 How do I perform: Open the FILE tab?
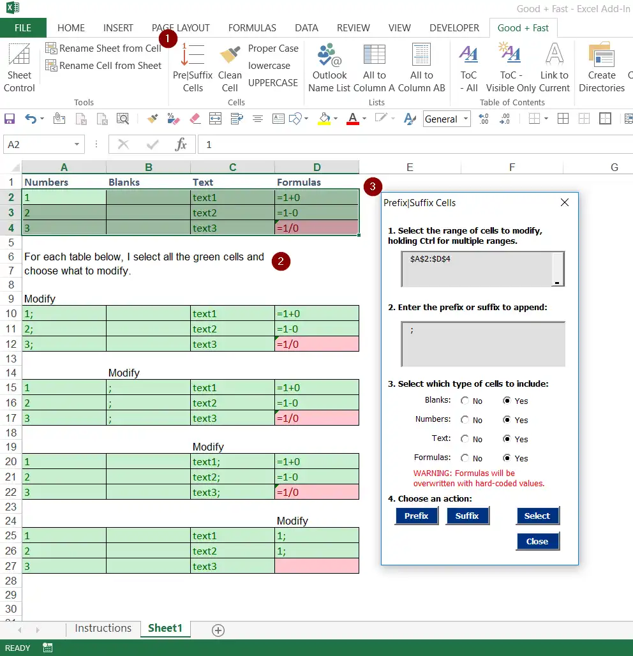[x=23, y=27]
